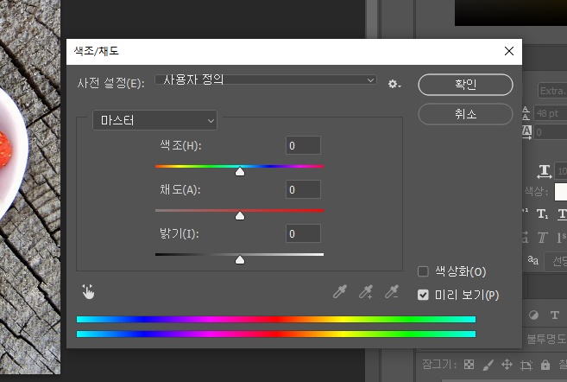Open the Extra font style dropdown
Viewport: 567px width, 382px height.
[552, 91]
